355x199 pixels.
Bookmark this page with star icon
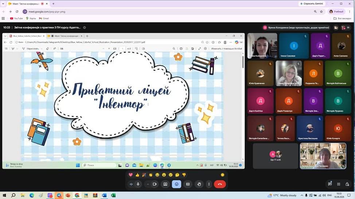321,12
